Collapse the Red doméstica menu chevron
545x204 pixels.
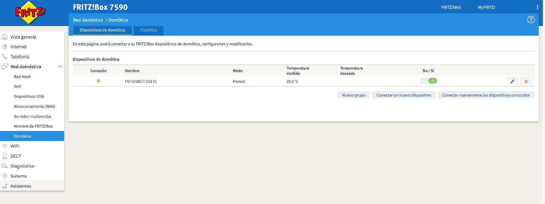[60, 67]
